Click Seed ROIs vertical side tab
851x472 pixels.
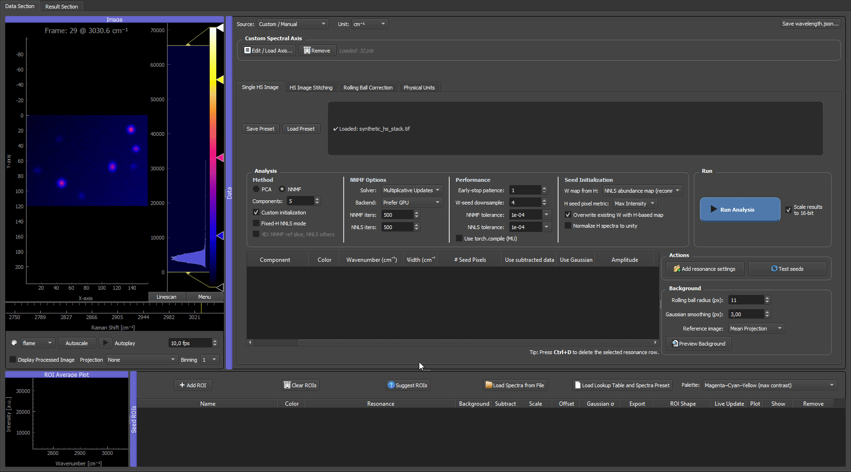tap(133, 419)
